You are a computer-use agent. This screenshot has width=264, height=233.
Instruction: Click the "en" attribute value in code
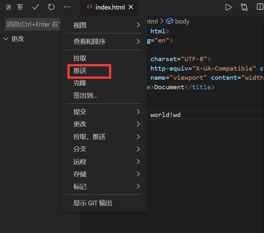point(162,41)
